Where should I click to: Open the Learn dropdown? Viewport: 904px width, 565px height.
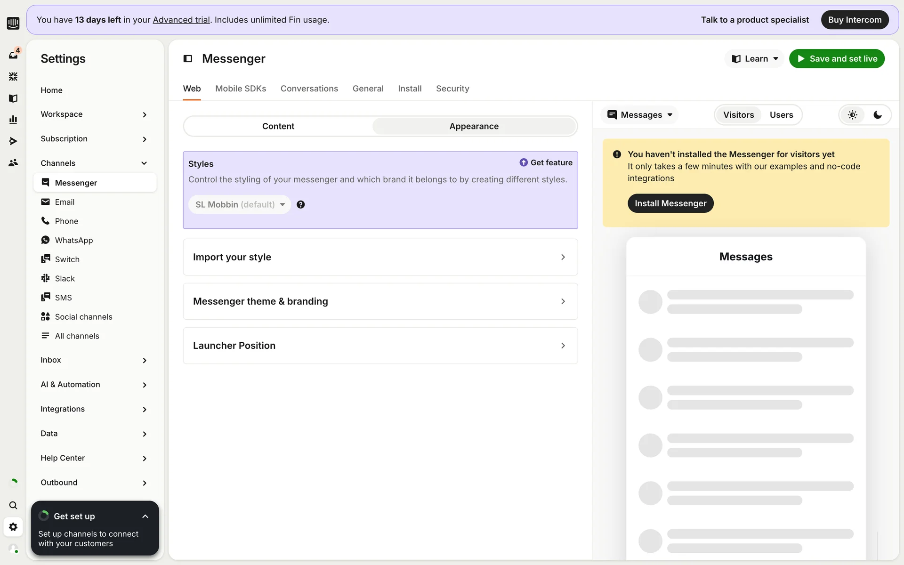coord(755,59)
